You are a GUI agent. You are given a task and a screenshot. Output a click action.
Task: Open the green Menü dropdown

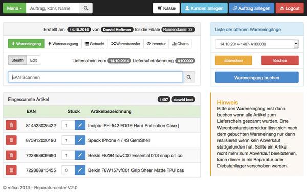pyautogui.click(x=14, y=8)
